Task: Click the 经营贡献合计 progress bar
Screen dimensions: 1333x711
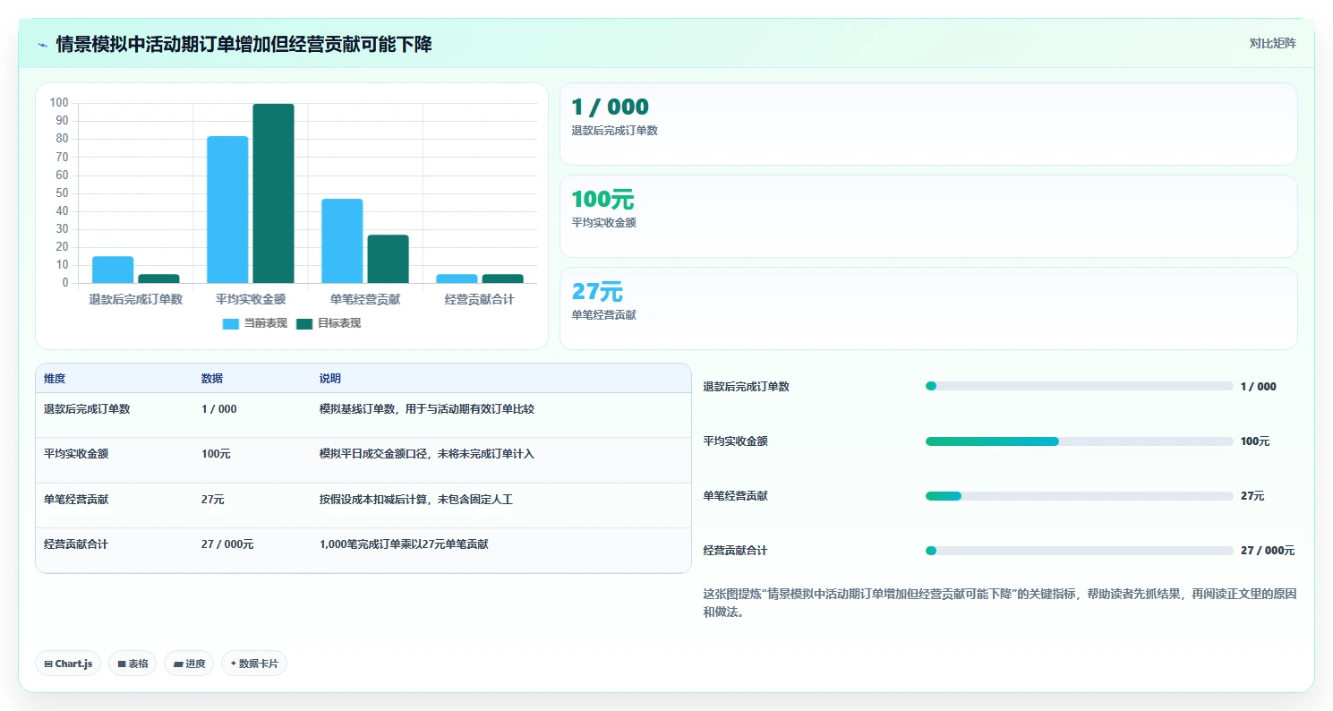Action: click(1080, 551)
